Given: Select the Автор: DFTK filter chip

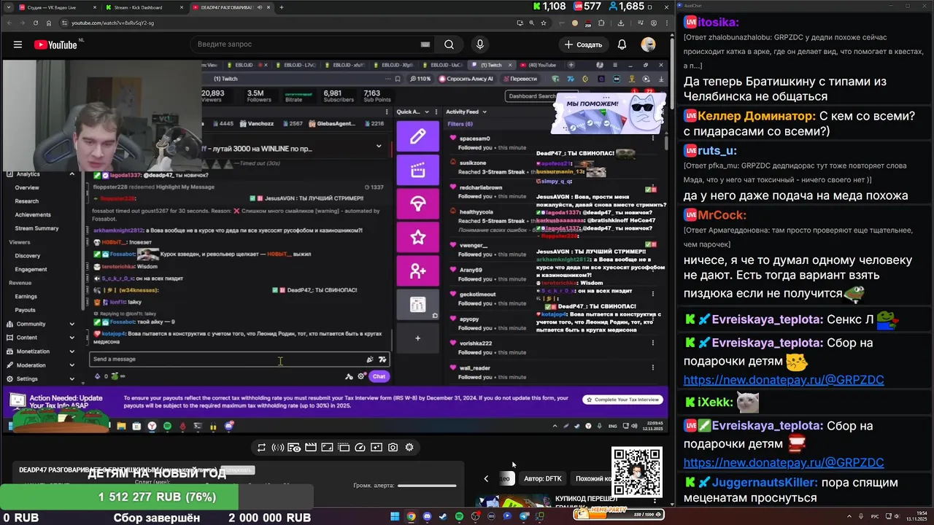Looking at the screenshot, I should 543,478.
